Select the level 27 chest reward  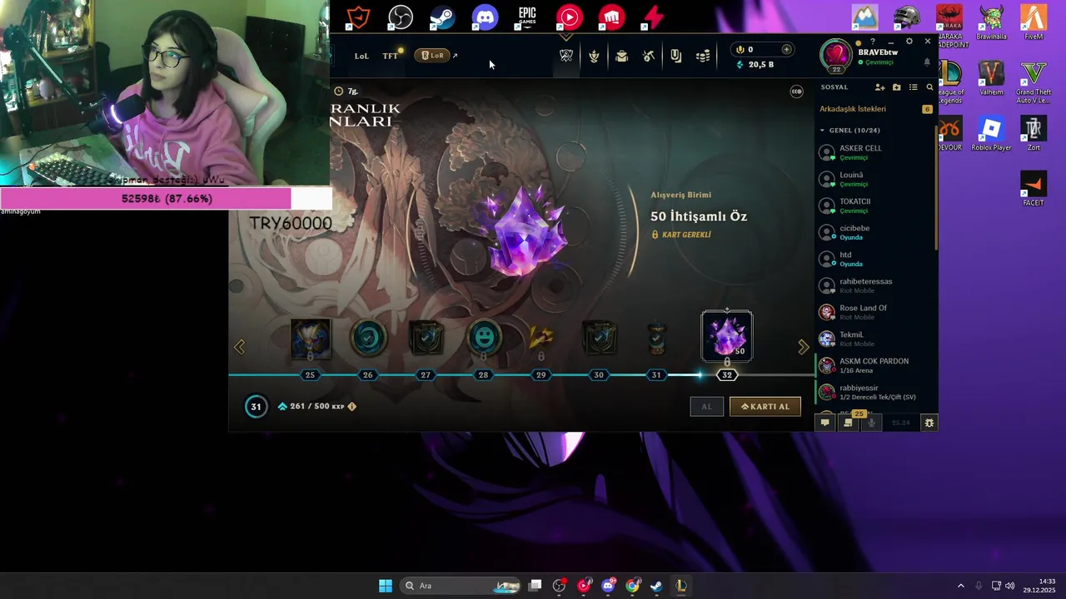click(x=426, y=339)
